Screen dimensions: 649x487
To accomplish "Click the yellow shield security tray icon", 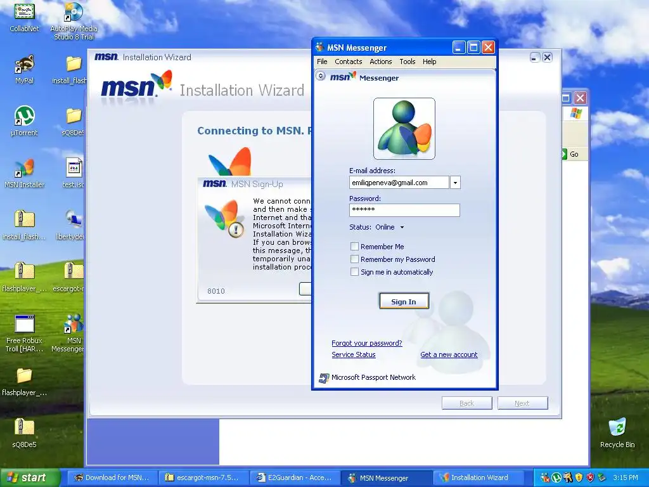I will coord(579,477).
